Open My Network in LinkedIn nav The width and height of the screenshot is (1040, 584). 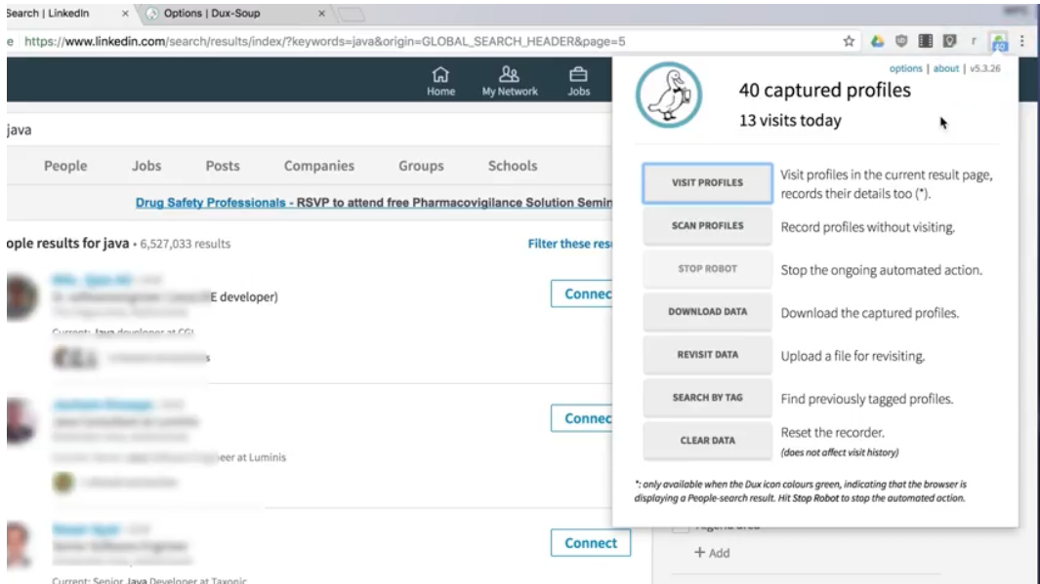pyautogui.click(x=510, y=82)
